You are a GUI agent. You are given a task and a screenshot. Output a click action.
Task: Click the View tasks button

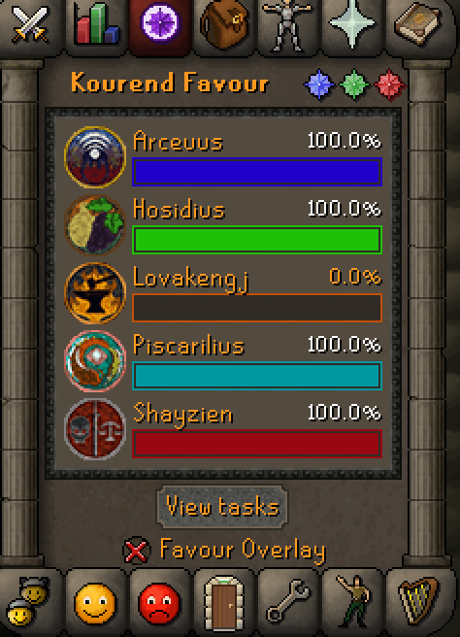tap(222, 507)
